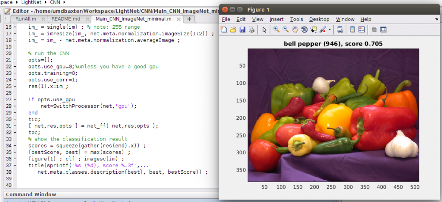The width and height of the screenshot is (442, 202).
Task: Activate the Zoom In magnifier tool
Action: click(276, 30)
